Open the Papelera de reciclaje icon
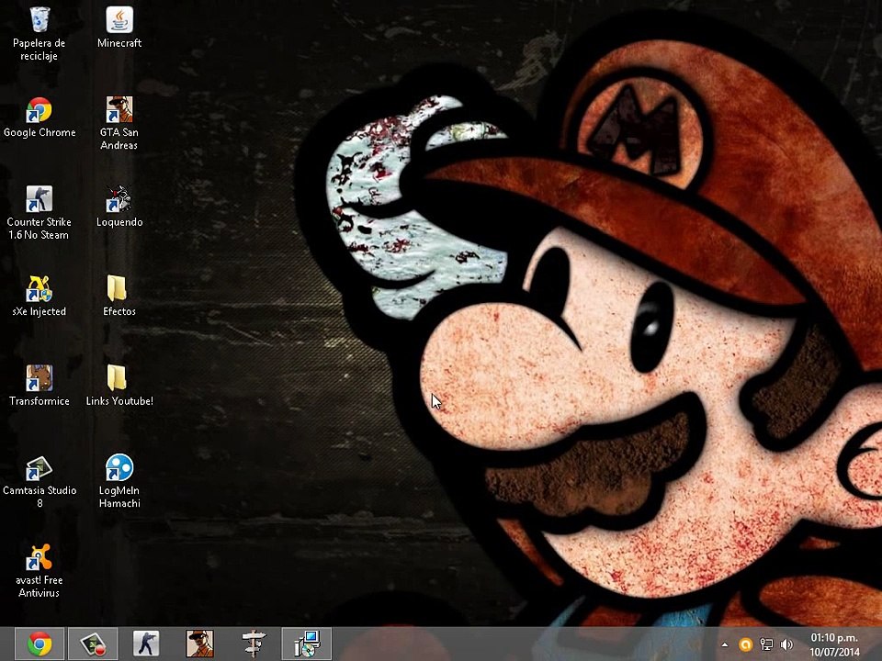 (39, 33)
